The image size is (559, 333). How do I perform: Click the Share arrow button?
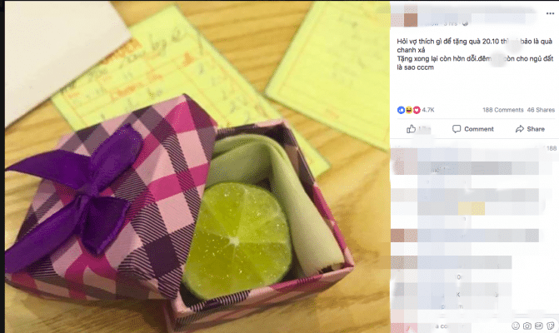coord(530,129)
